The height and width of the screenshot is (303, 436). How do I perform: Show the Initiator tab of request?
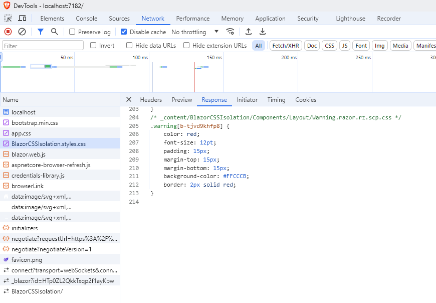(x=247, y=100)
